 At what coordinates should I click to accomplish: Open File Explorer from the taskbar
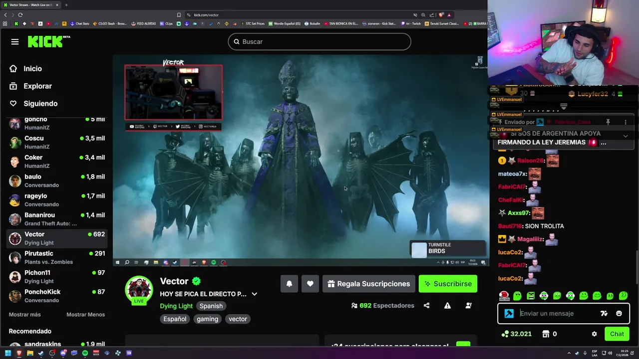pyautogui.click(x=30, y=353)
